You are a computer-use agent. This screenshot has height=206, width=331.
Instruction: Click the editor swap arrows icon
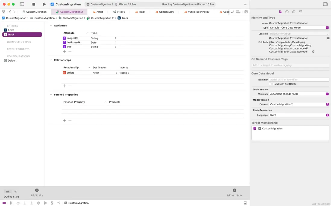232,12
